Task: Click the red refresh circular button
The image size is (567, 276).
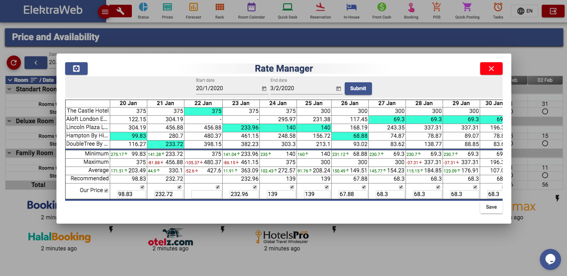Action: pyautogui.click(x=13, y=62)
